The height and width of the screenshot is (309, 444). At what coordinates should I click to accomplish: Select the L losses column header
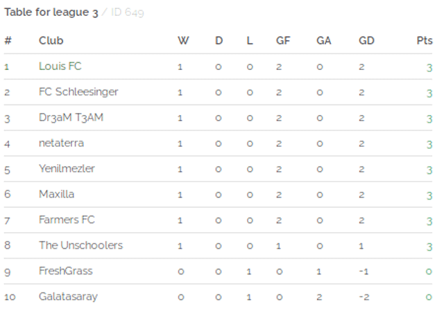pos(250,40)
